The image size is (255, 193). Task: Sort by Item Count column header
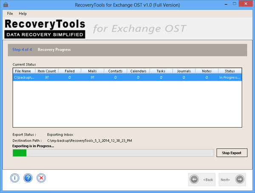47,71
